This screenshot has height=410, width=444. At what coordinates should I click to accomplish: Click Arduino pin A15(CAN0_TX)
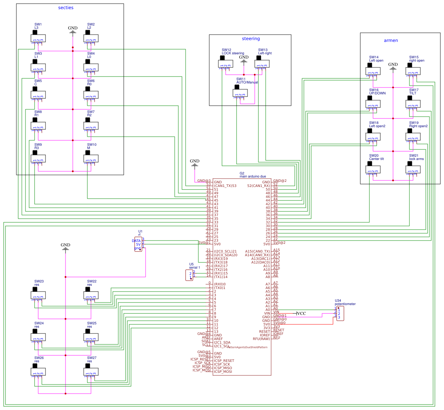258,251
